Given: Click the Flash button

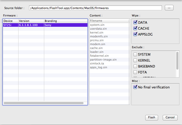Looking at the screenshot, I should (x=152, y=117).
